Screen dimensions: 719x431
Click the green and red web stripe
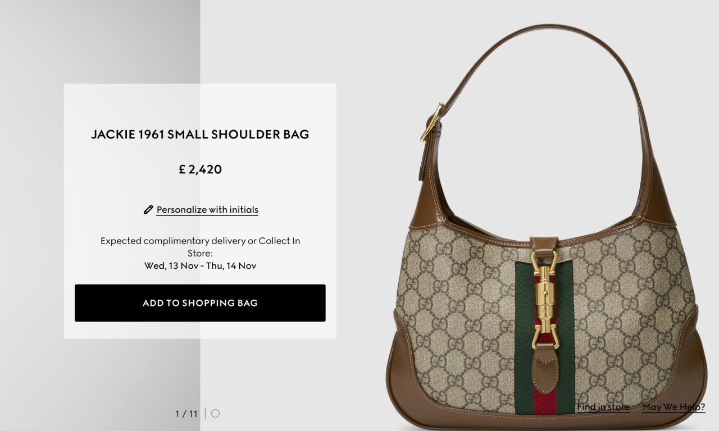522,337
